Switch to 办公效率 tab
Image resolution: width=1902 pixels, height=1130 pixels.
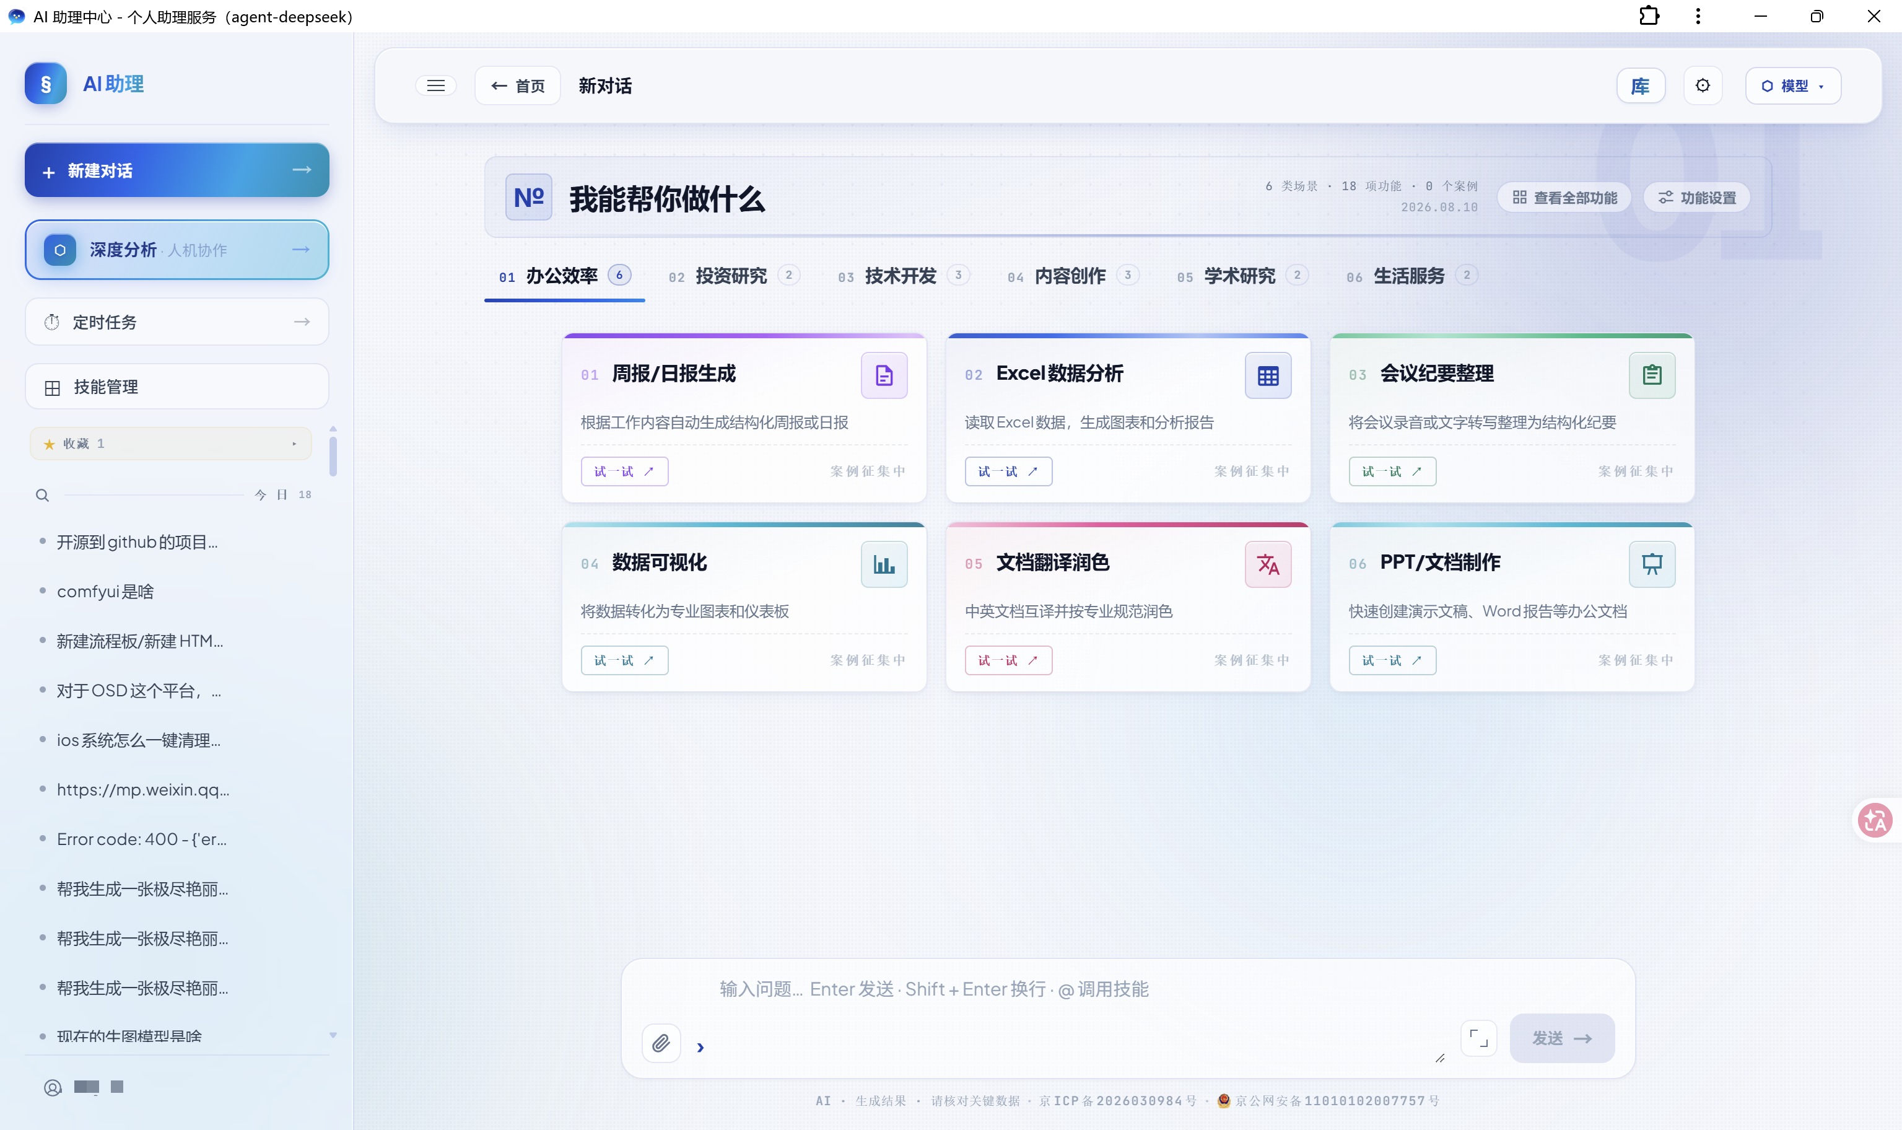click(564, 276)
